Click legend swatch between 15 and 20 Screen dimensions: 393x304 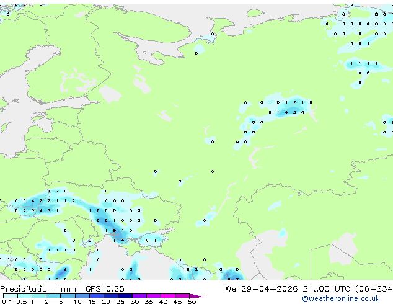click(x=96, y=296)
